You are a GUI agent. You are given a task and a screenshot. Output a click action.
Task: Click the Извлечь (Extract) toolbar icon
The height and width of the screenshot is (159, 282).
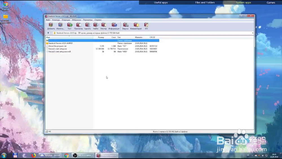click(x=60, y=26)
